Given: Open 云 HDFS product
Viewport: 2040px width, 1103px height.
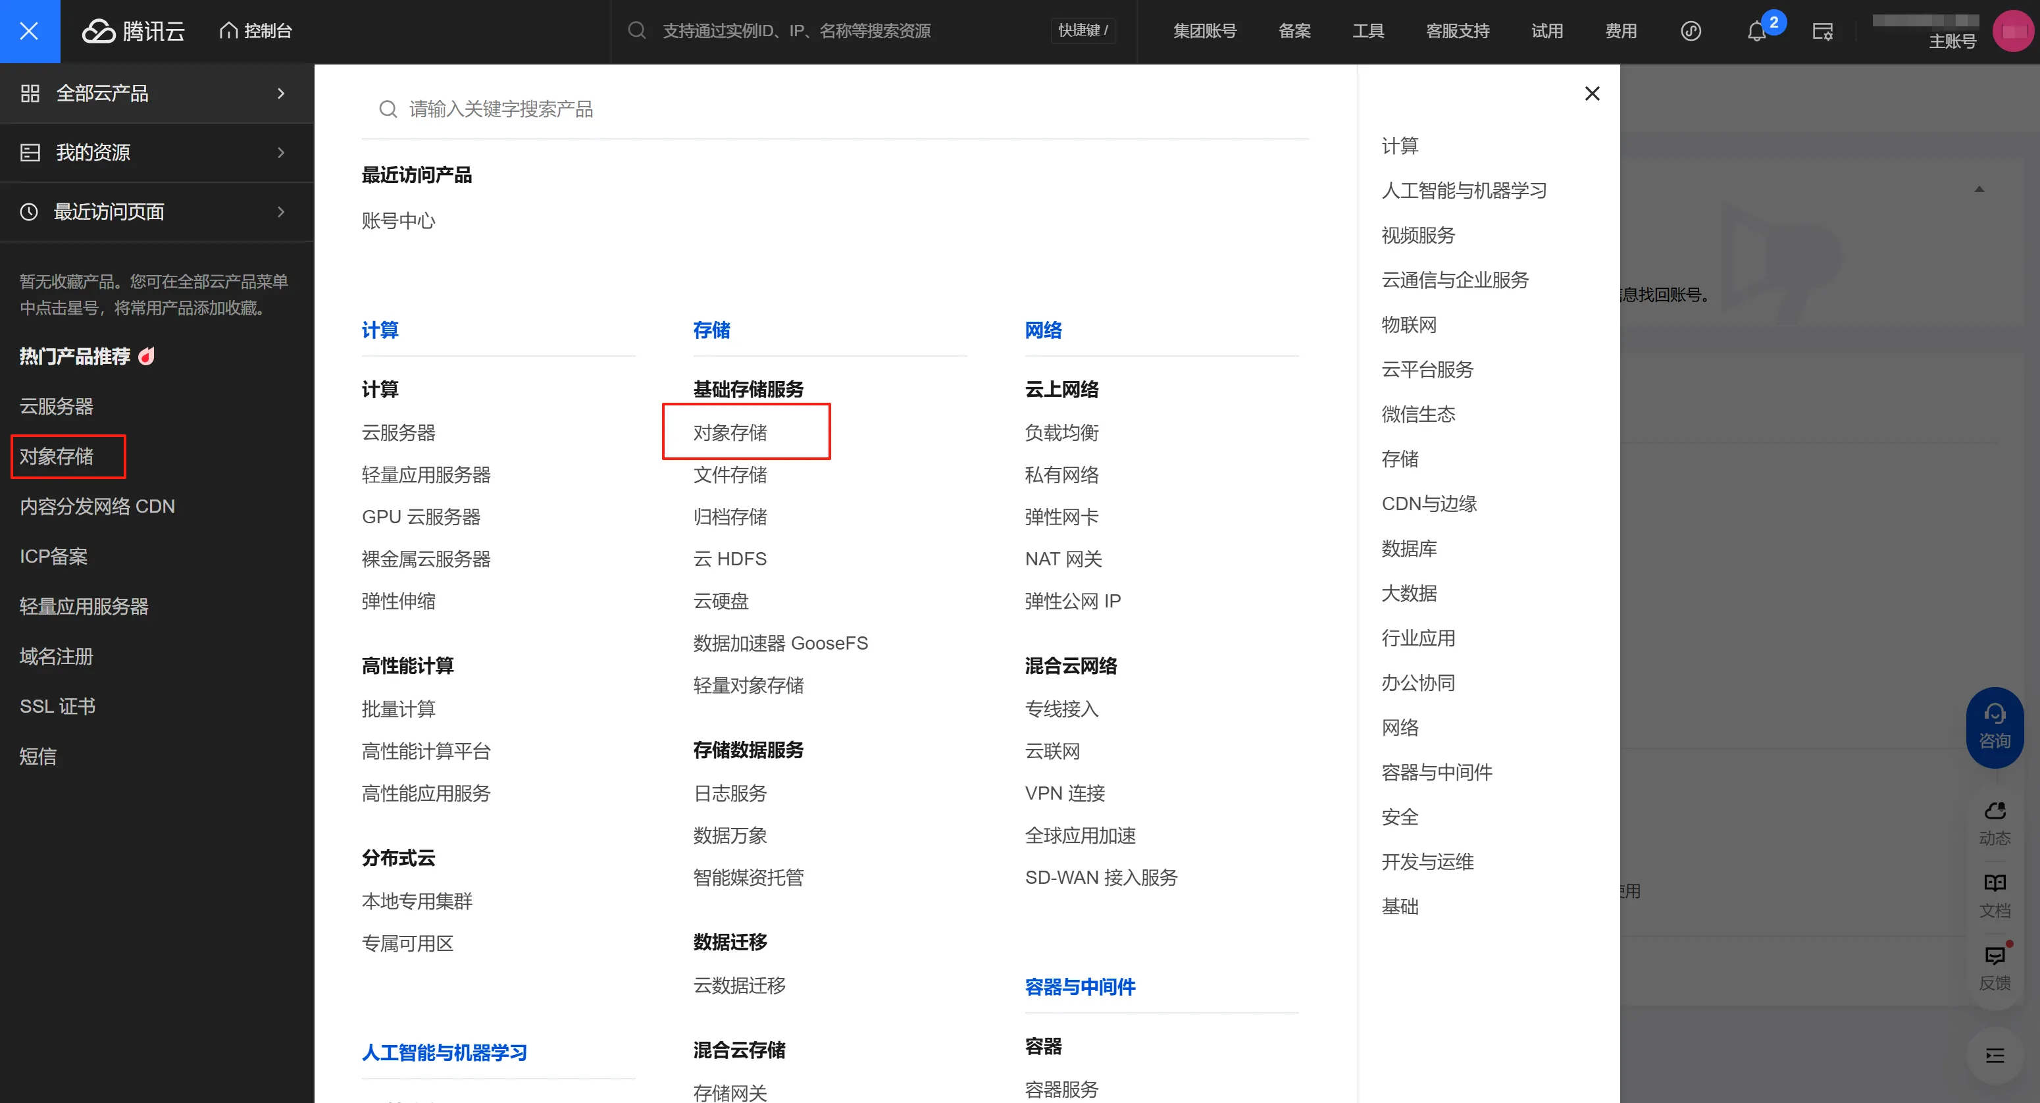Looking at the screenshot, I should point(729,559).
